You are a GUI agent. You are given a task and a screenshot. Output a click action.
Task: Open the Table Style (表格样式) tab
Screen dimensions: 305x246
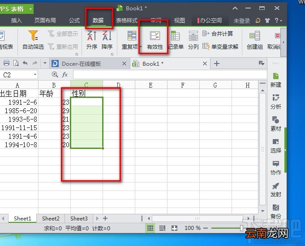coord(127,21)
